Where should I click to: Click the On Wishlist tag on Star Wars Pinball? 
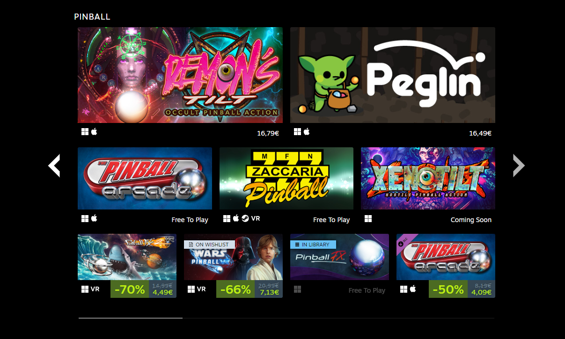(209, 245)
